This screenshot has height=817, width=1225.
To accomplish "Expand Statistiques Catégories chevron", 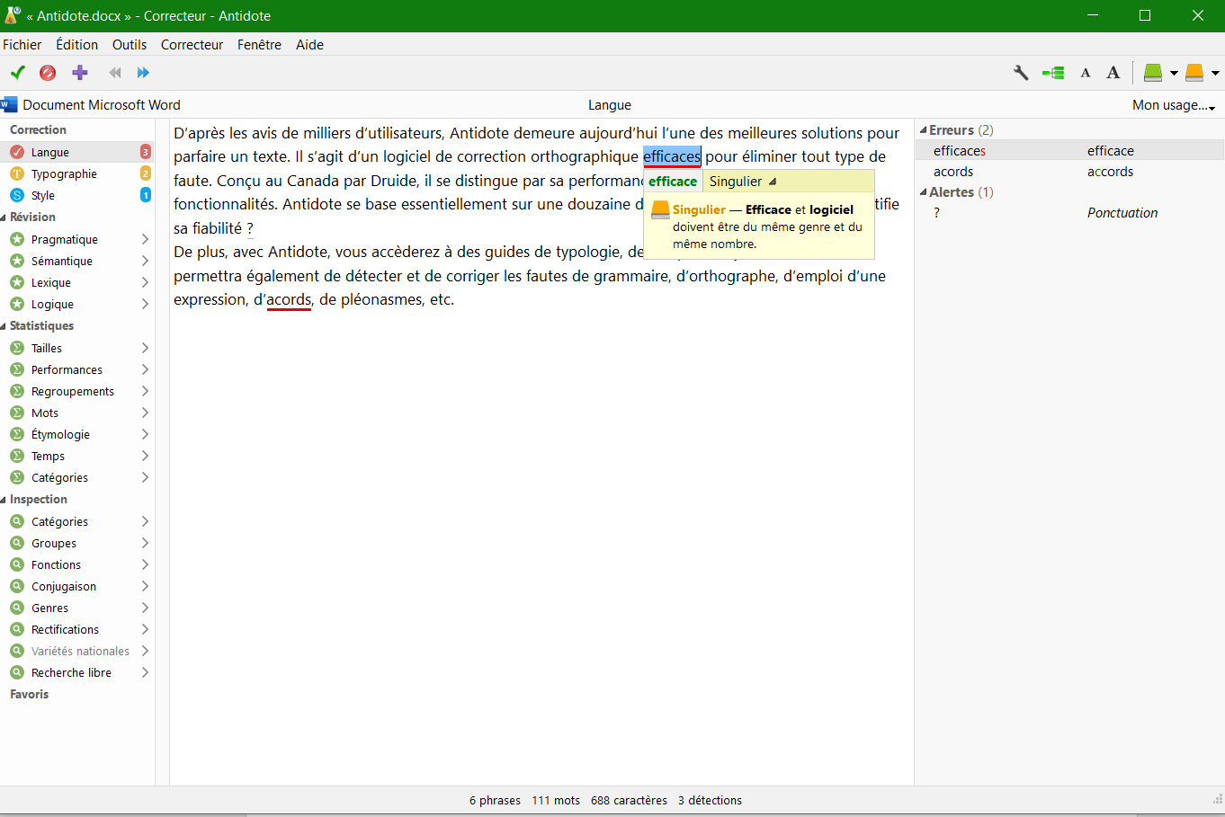I will 145,478.
